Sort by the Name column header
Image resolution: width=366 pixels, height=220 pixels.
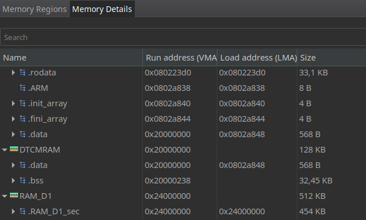pyautogui.click(x=71, y=58)
